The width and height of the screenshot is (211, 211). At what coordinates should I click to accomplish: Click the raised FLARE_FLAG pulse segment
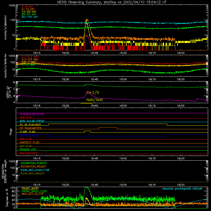coord(88,131)
